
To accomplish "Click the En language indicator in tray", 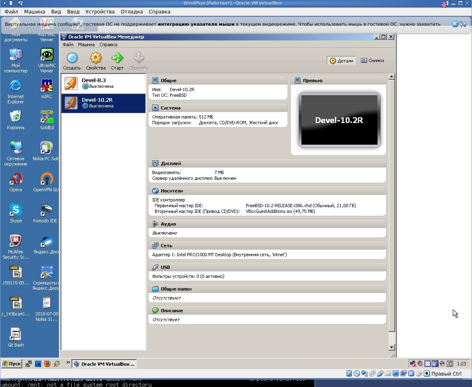I will click(x=450, y=364).
